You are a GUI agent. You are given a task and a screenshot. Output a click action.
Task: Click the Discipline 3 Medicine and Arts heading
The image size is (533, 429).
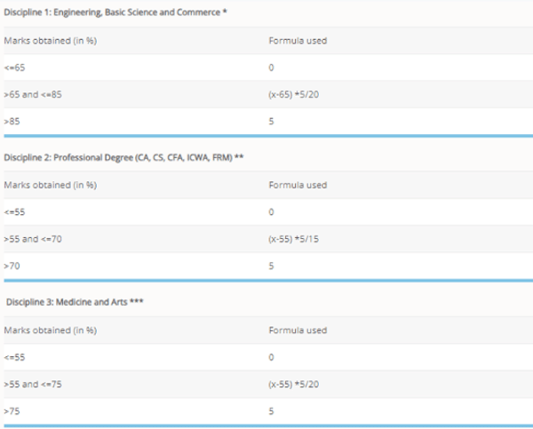pyautogui.click(x=75, y=302)
